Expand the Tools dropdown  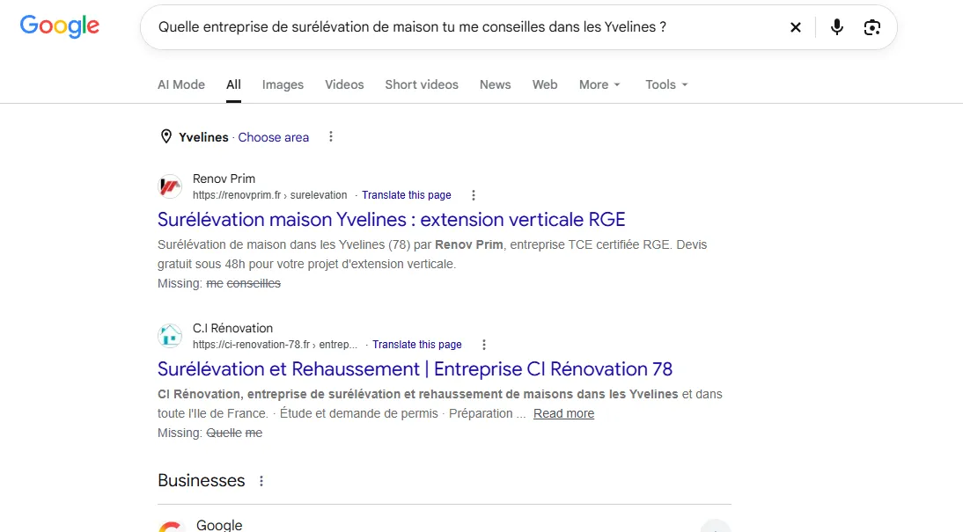[x=666, y=84]
